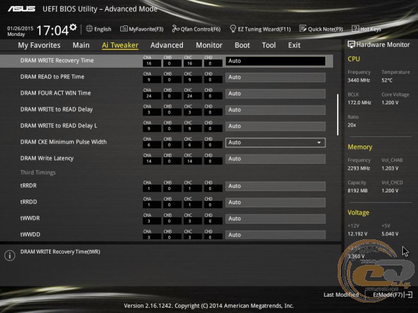Open MyFavorite(F3) icon

click(123, 29)
